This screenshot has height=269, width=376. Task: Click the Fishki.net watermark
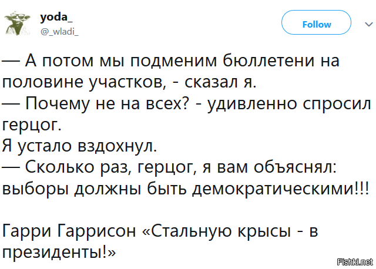pyautogui.click(x=355, y=262)
